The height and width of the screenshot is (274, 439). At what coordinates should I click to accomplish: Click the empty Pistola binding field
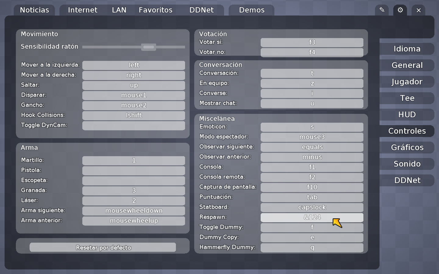(134, 170)
